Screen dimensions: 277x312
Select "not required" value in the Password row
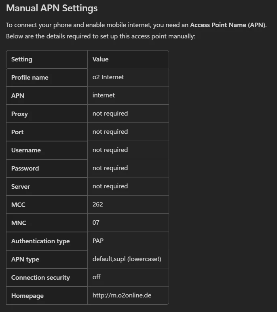[110, 168]
